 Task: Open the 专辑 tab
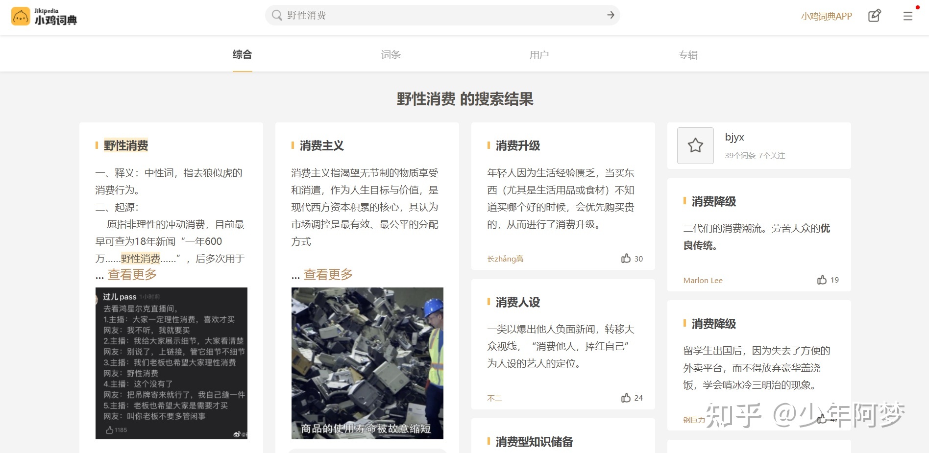click(x=688, y=55)
